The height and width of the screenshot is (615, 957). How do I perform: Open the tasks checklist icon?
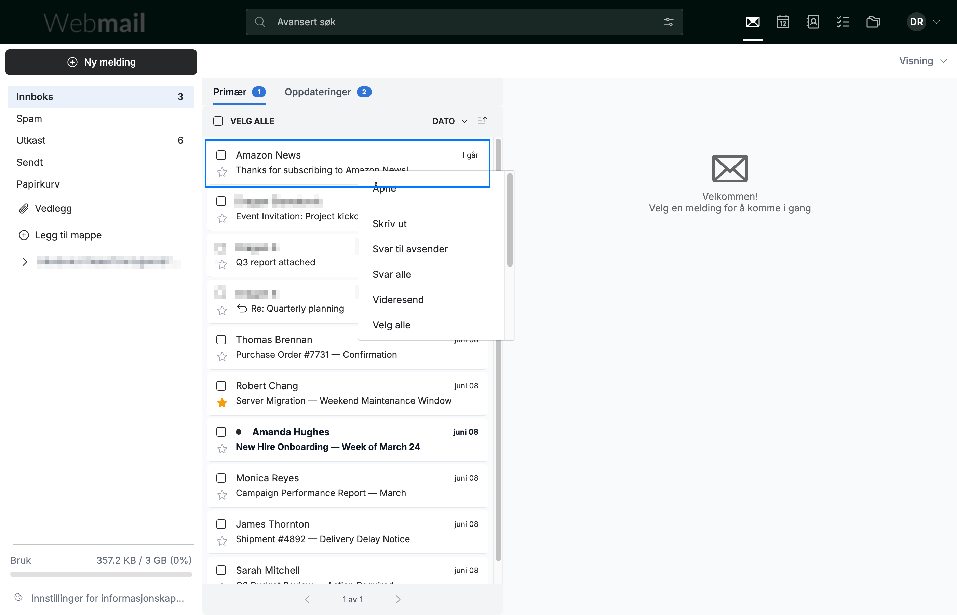(843, 22)
